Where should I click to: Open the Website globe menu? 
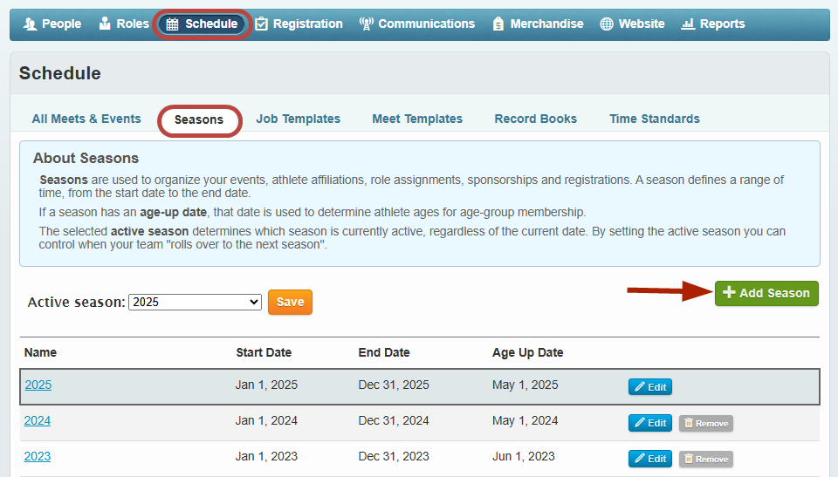click(632, 24)
